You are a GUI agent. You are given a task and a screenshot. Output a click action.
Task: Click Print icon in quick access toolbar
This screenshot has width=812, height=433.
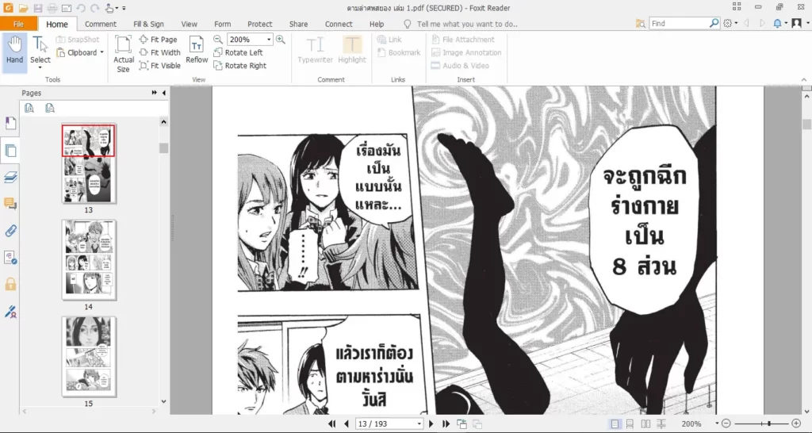[52, 8]
